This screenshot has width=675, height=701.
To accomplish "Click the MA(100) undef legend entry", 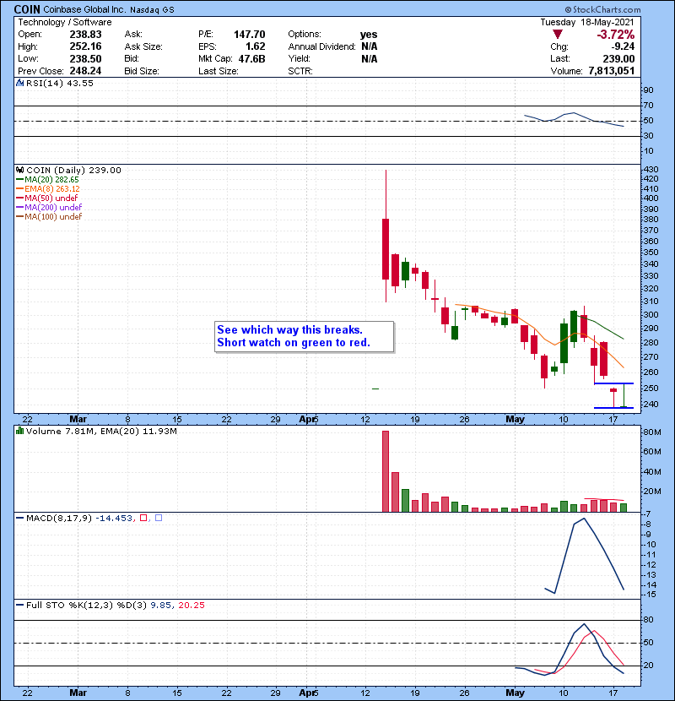I will click(53, 217).
